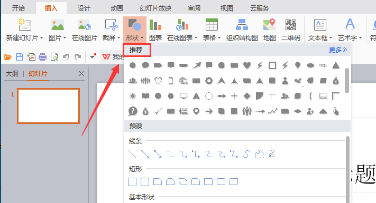
Task: Pick the double arrow line
Action: tap(158, 154)
